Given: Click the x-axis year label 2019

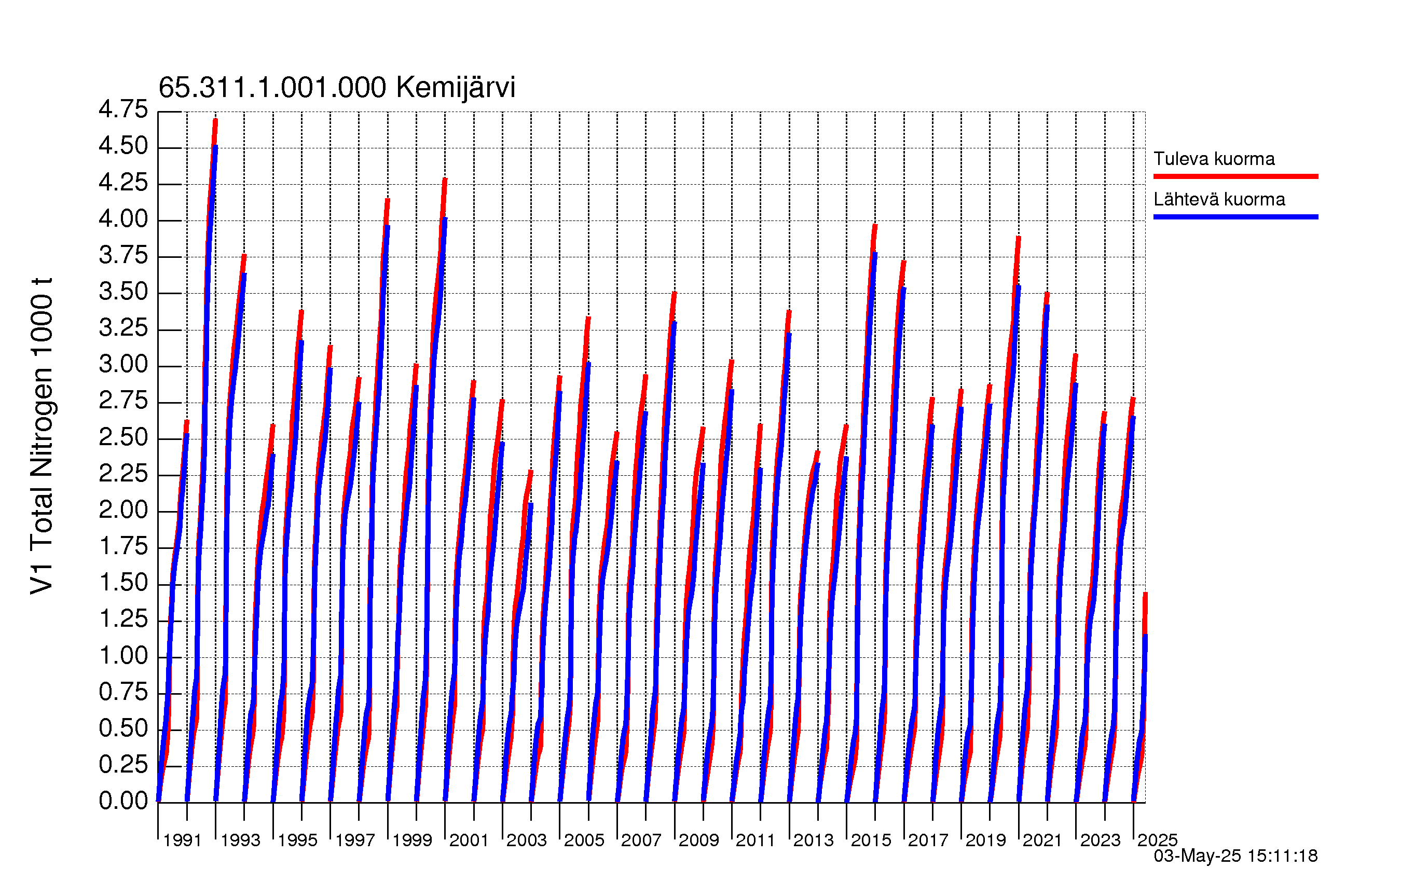Looking at the screenshot, I should pyautogui.click(x=985, y=840).
